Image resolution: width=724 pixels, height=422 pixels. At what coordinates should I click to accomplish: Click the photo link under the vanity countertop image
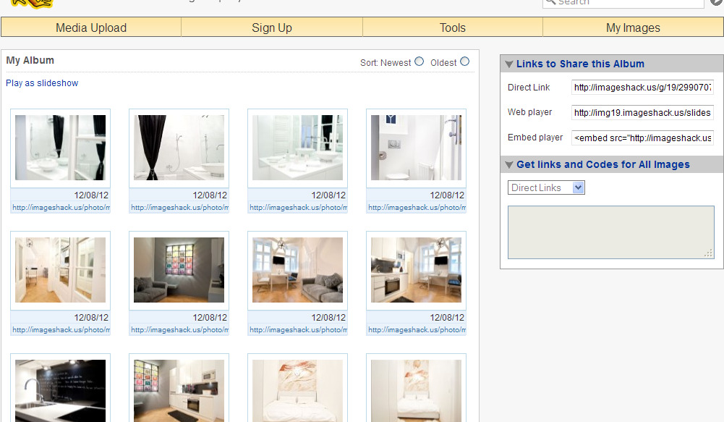pyautogui.click(x=298, y=208)
